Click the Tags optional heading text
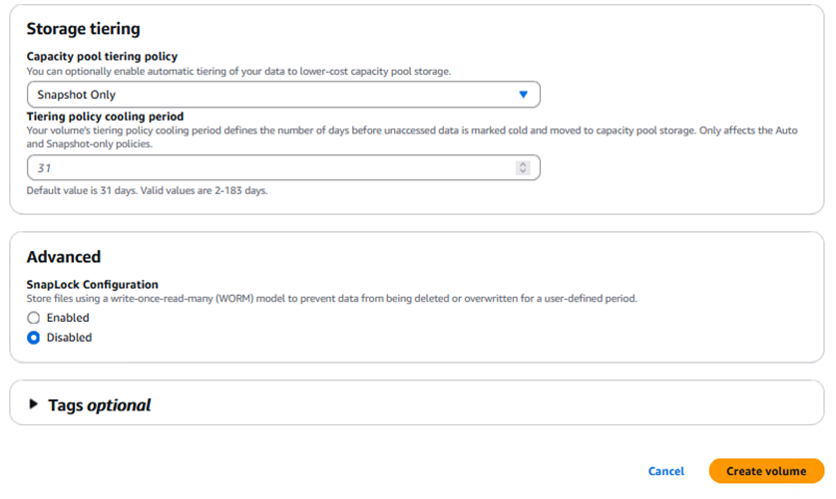 (100, 405)
